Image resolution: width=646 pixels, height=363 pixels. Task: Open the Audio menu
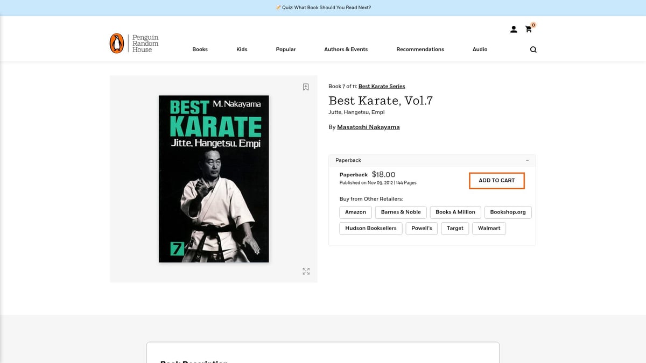(480, 49)
